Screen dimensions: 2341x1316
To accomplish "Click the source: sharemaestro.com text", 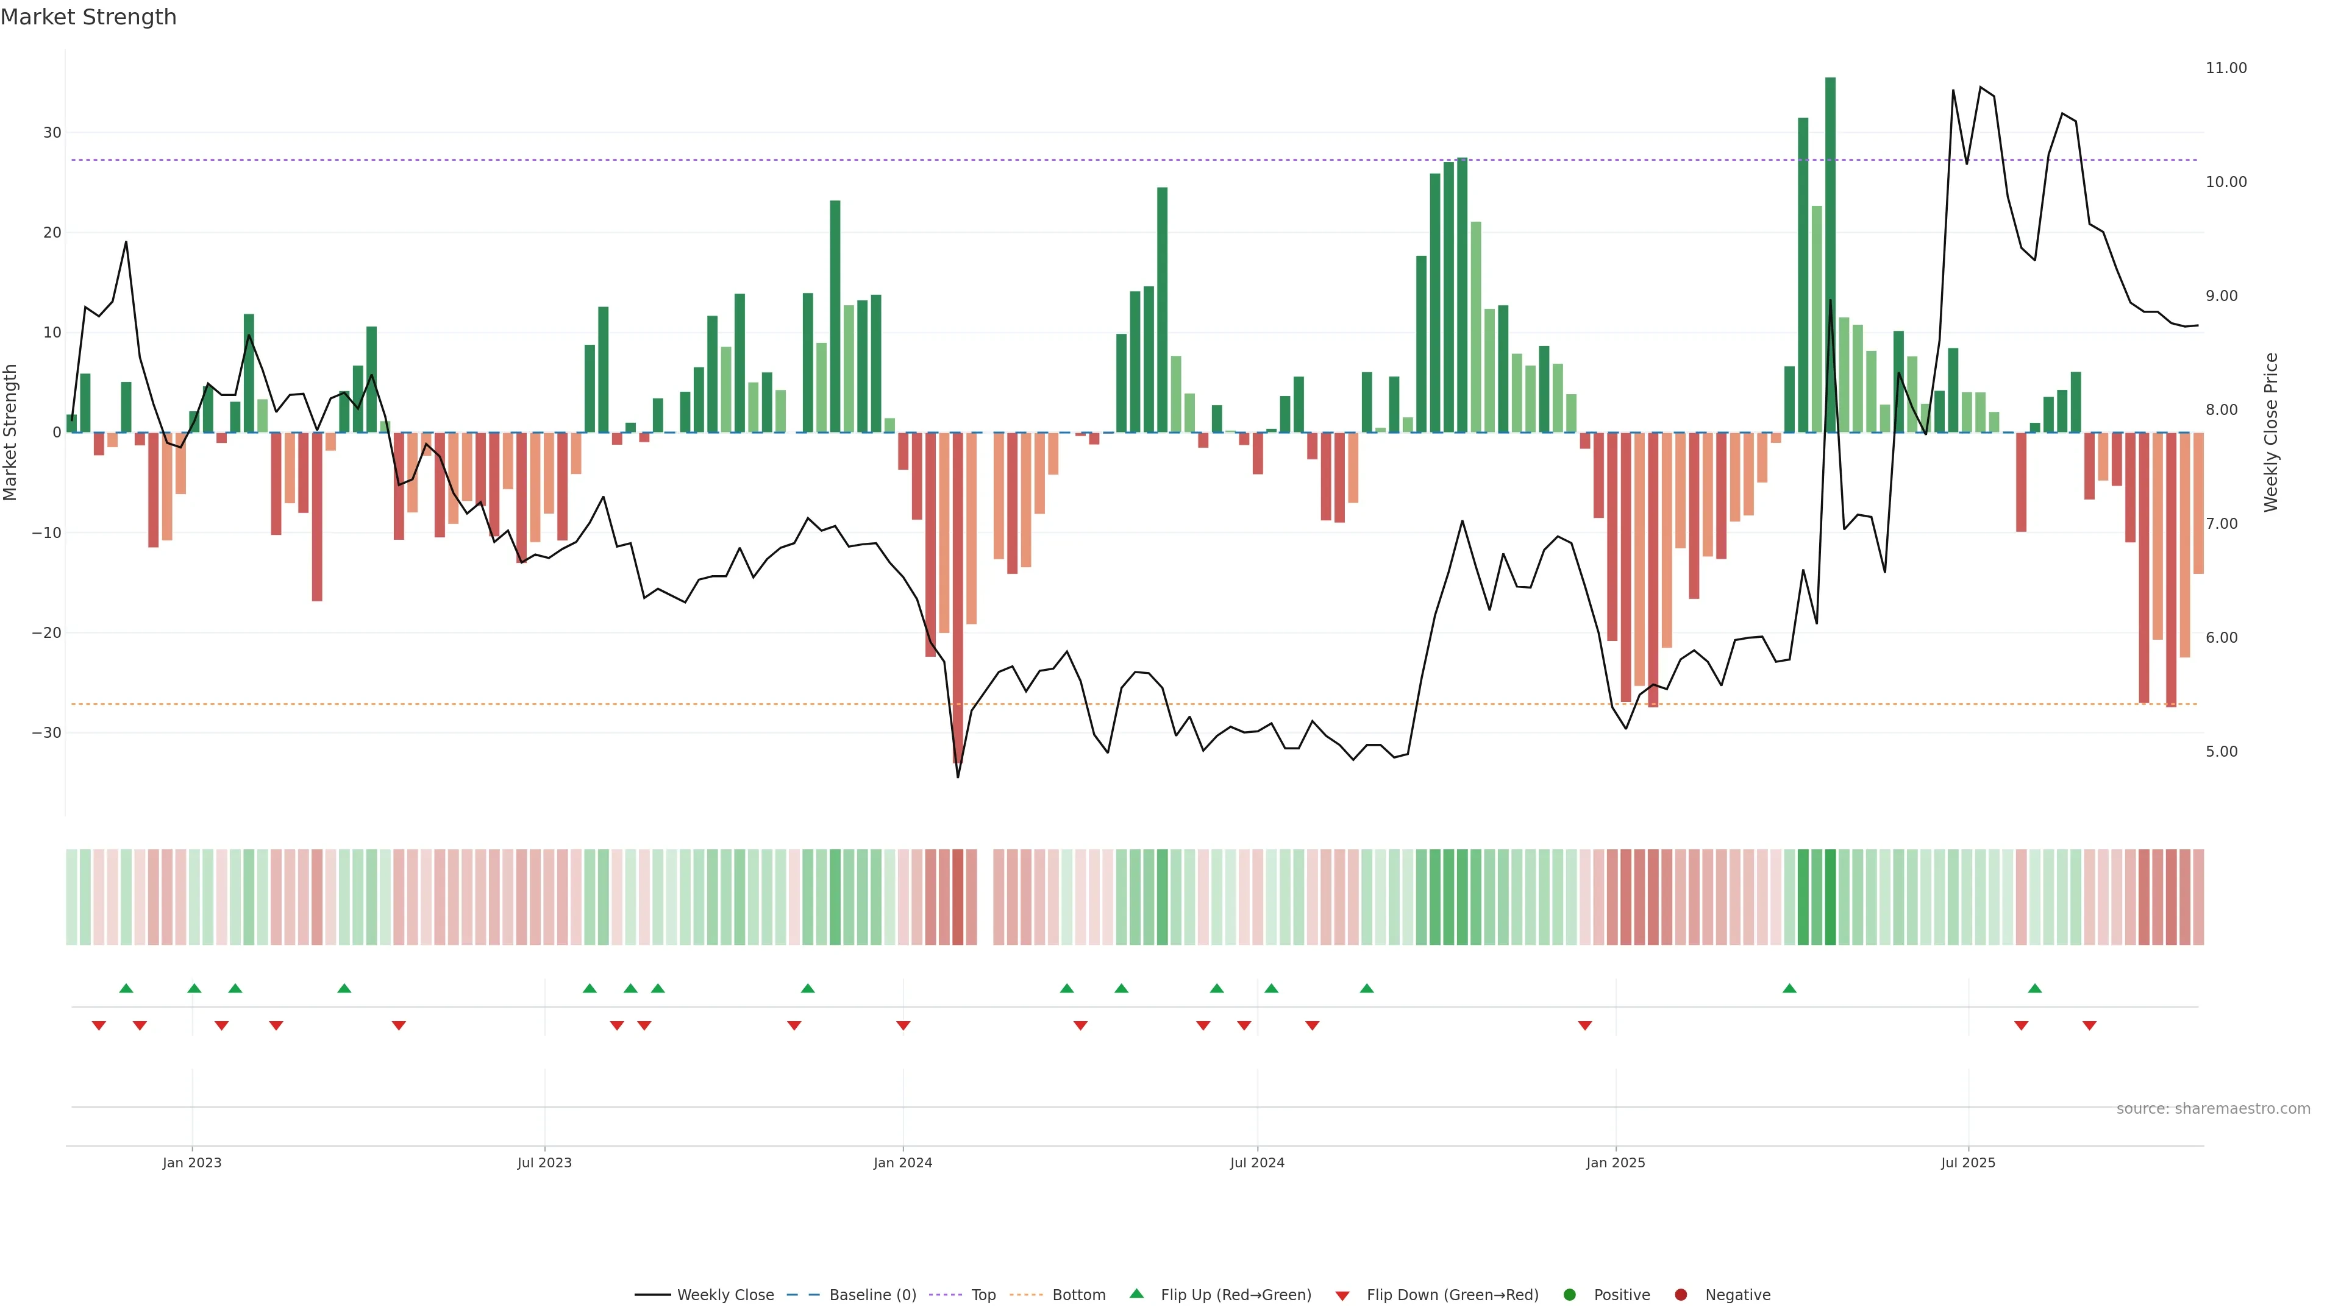I will coord(2213,1108).
